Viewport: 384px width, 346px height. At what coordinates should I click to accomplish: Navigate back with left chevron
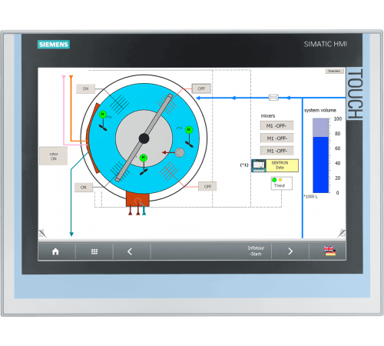coord(130,251)
